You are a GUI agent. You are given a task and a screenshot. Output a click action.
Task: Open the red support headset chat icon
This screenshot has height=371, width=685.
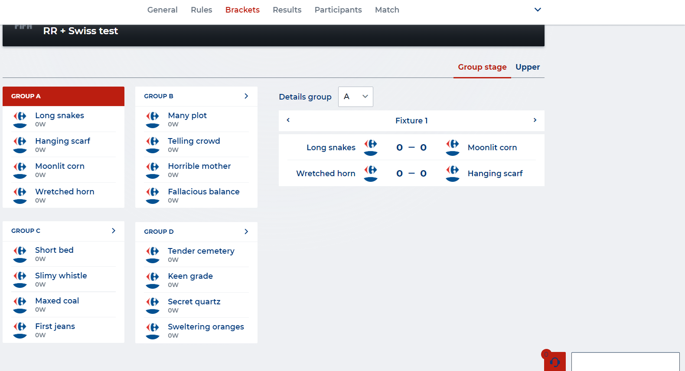click(555, 362)
